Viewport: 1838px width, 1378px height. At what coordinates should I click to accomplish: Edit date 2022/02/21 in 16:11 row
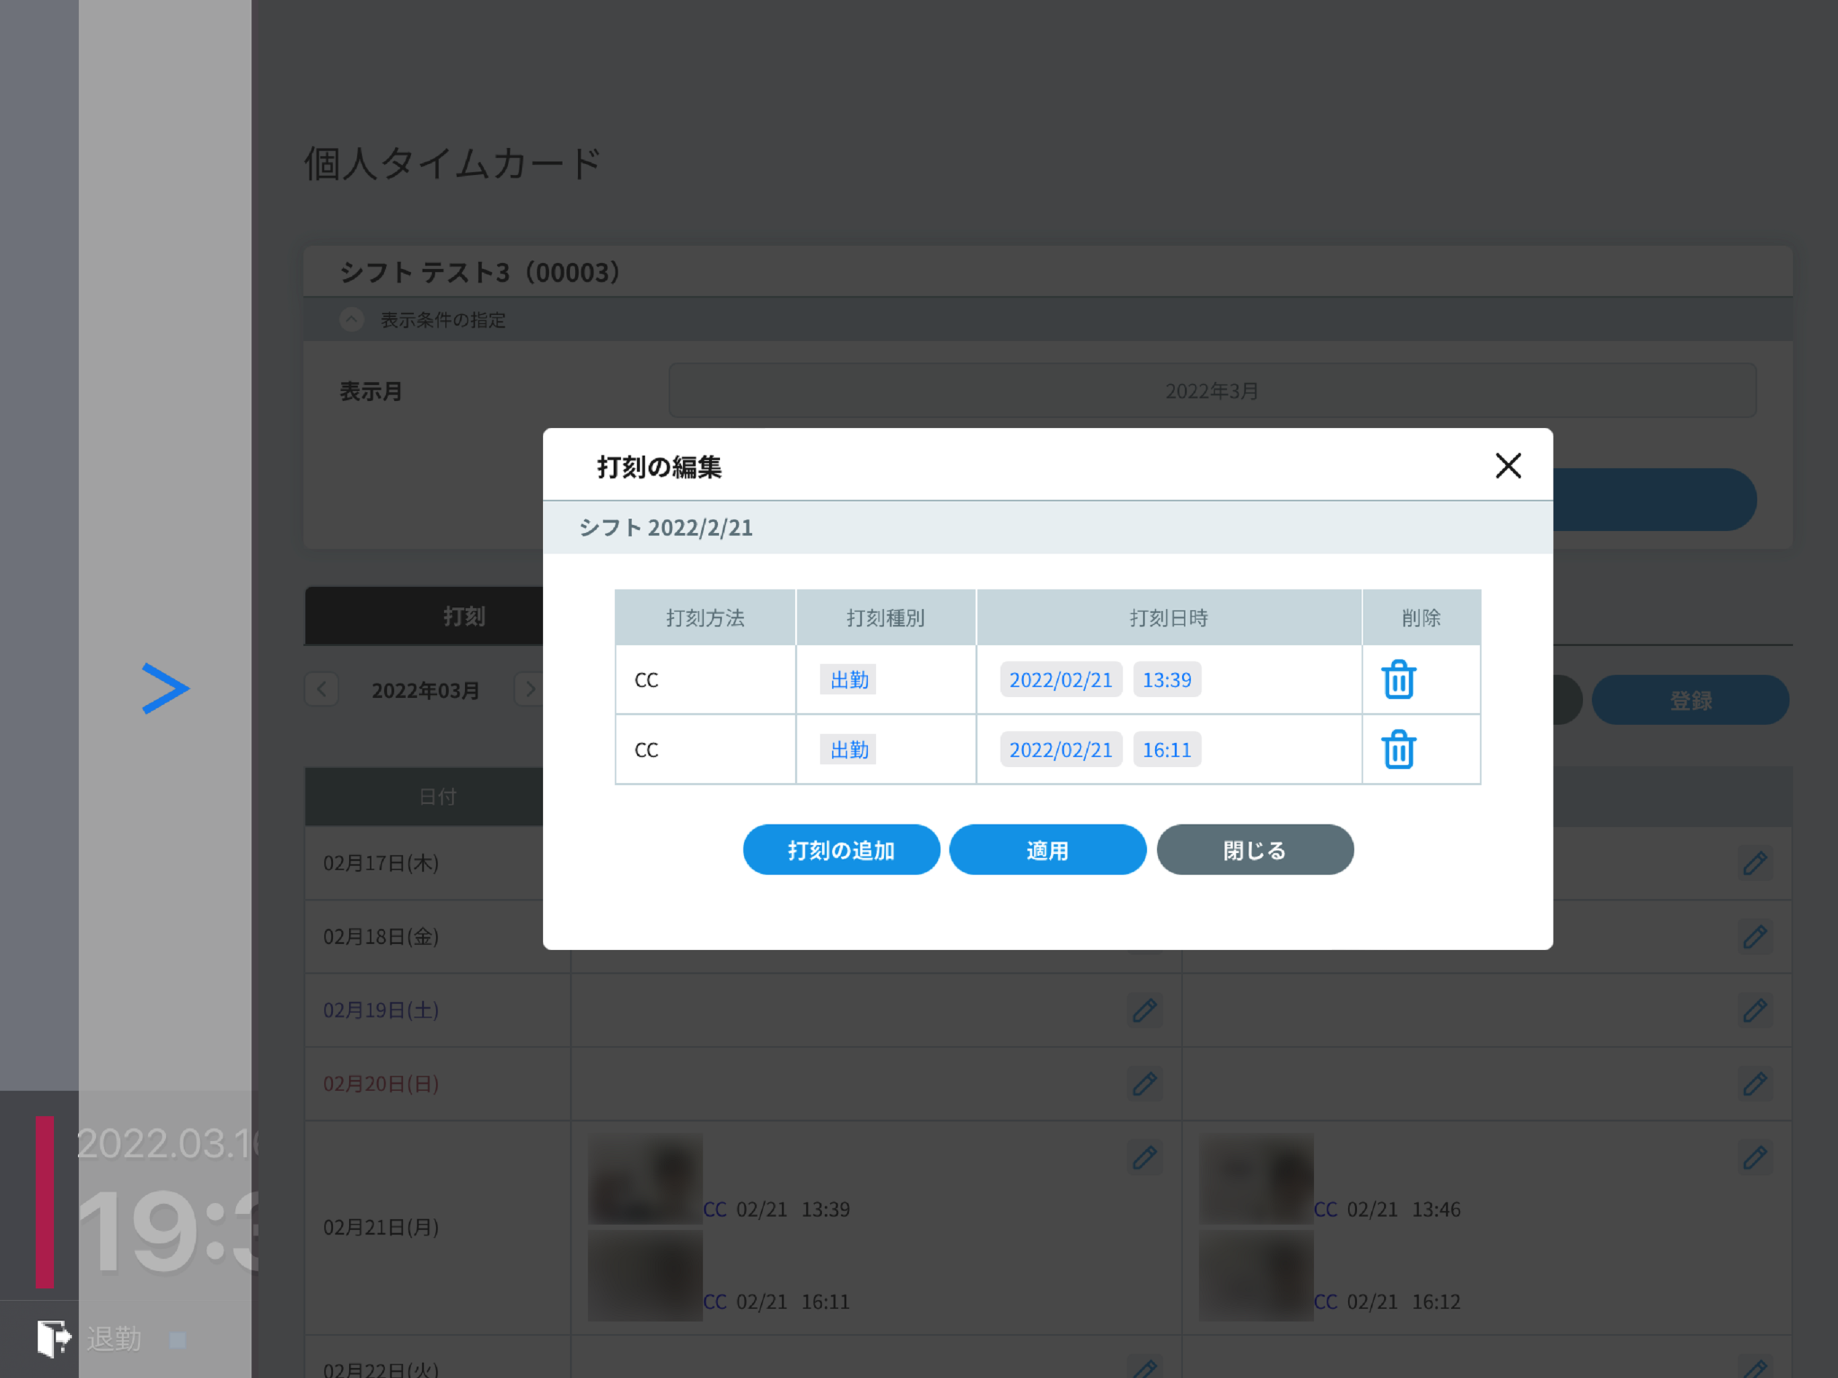[1061, 750]
